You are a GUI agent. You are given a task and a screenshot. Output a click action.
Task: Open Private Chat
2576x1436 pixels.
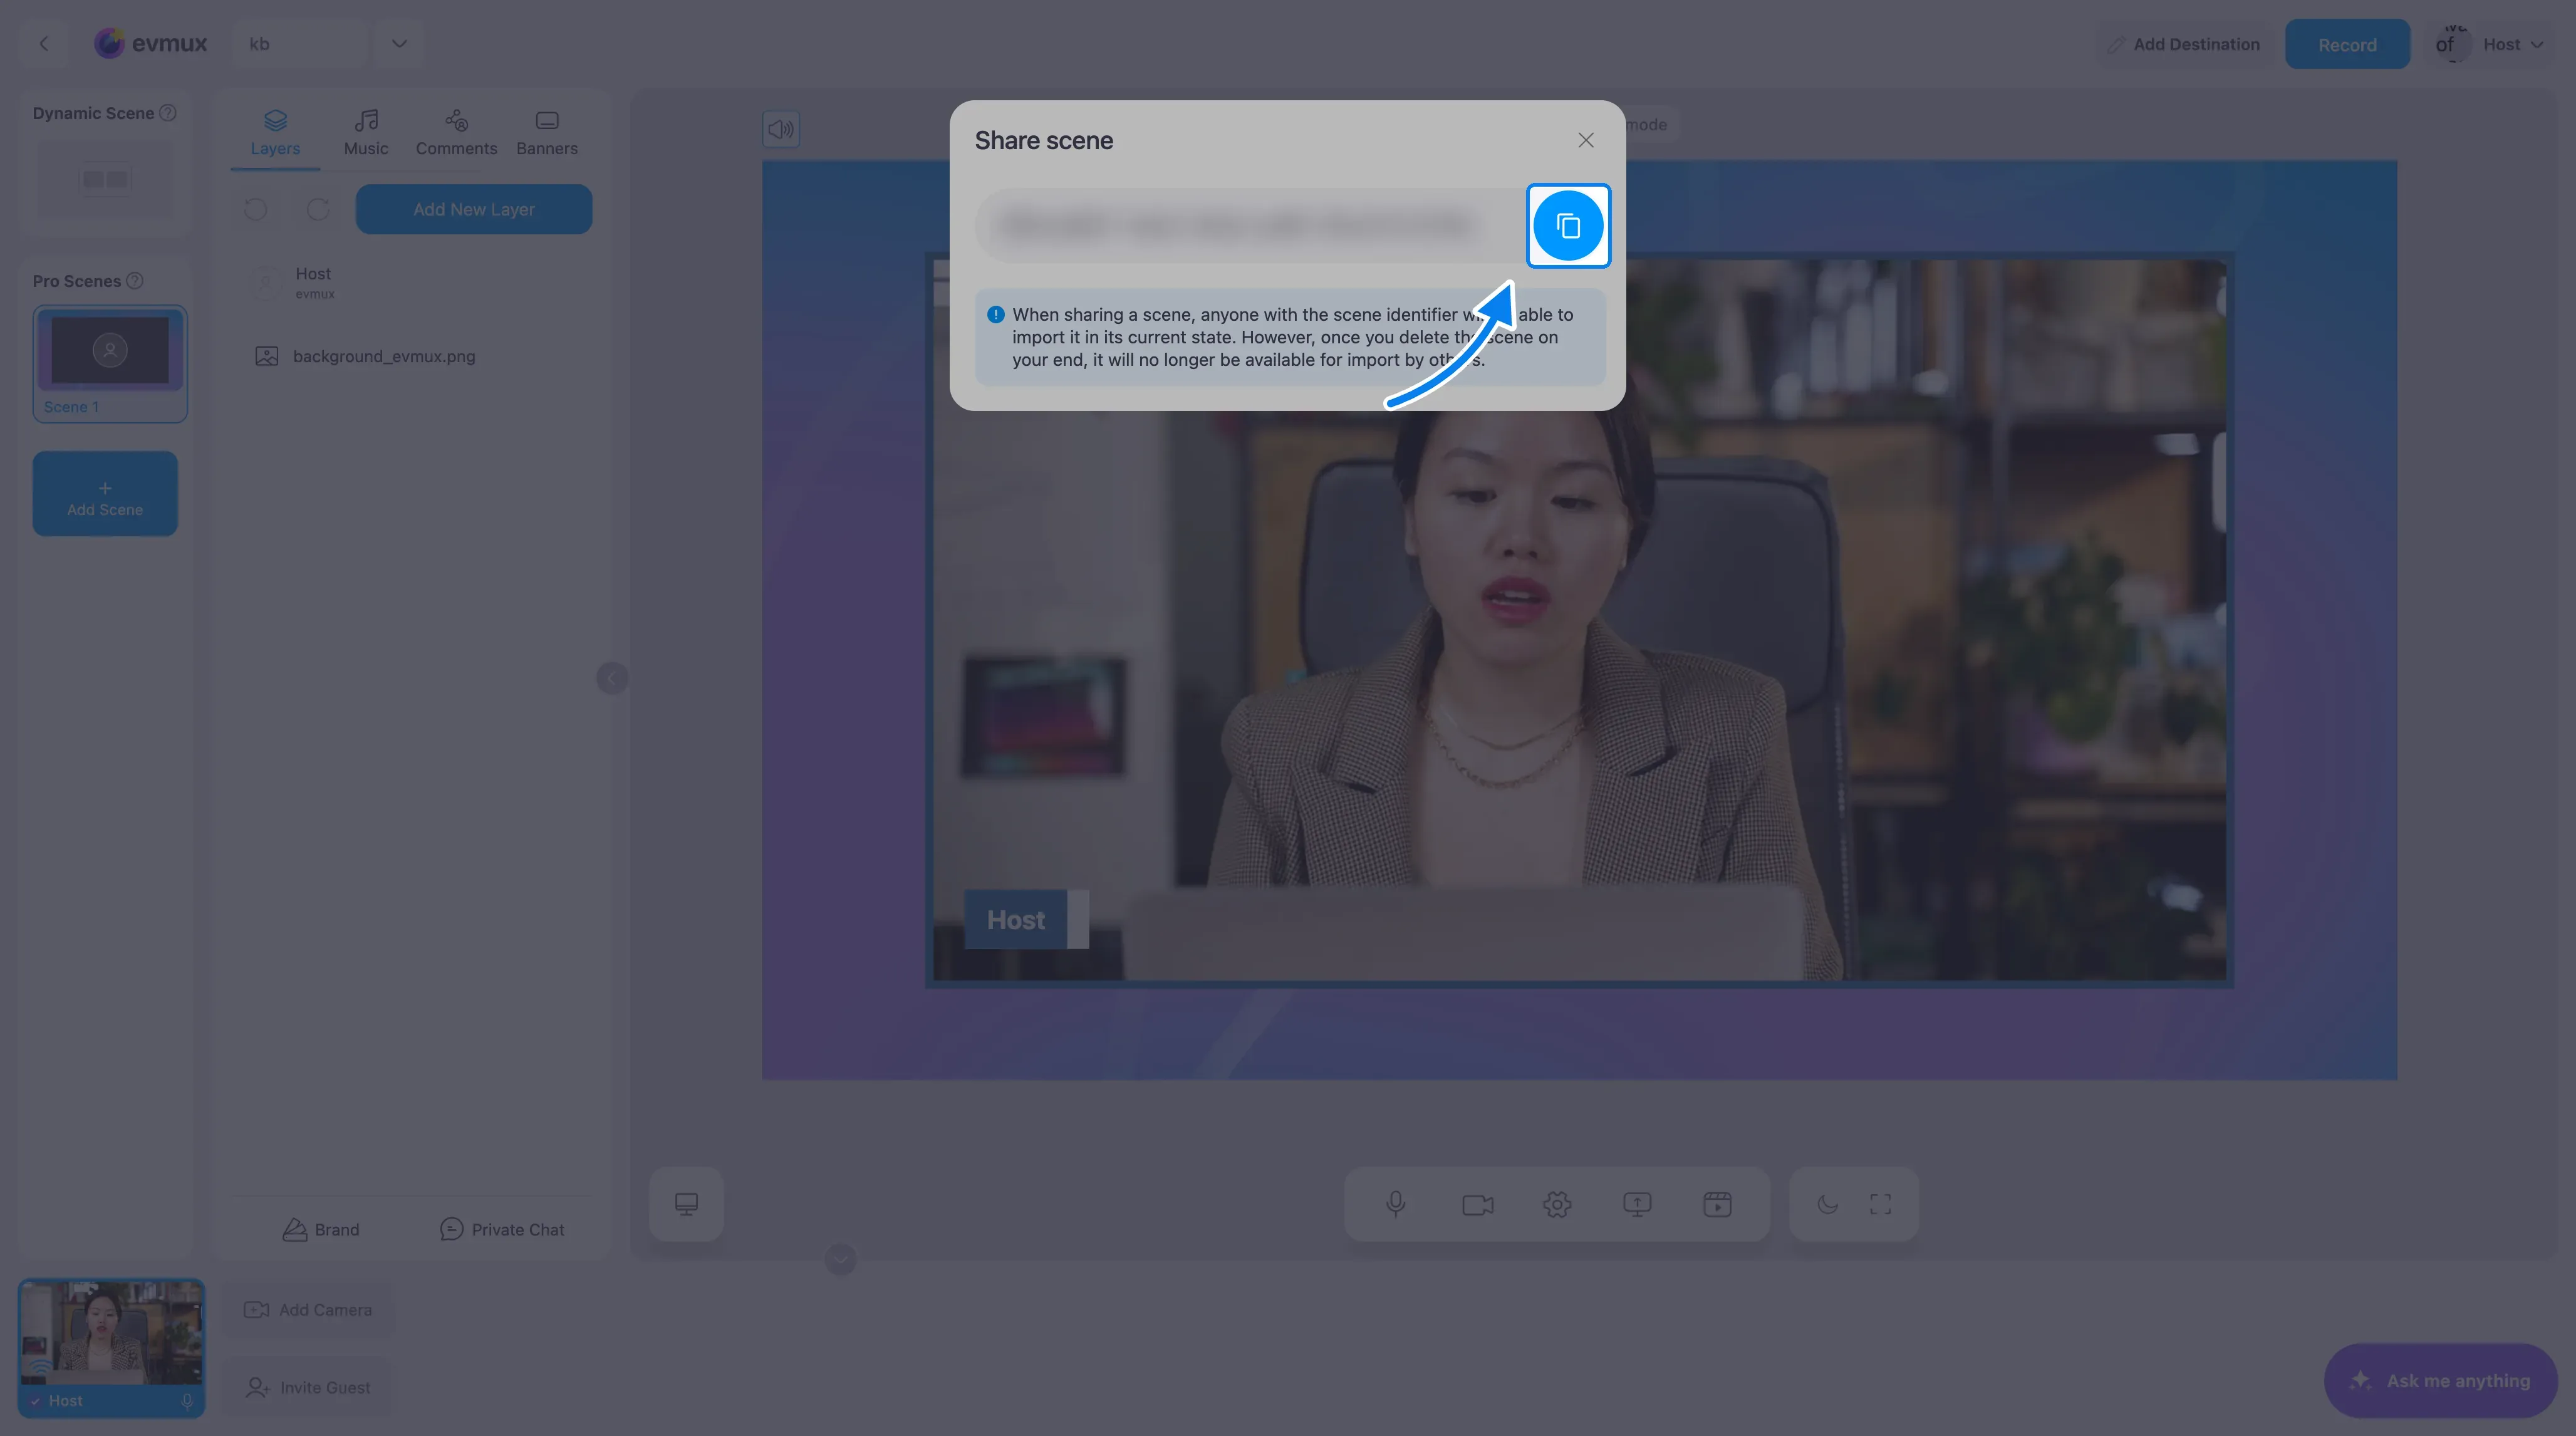pos(502,1229)
